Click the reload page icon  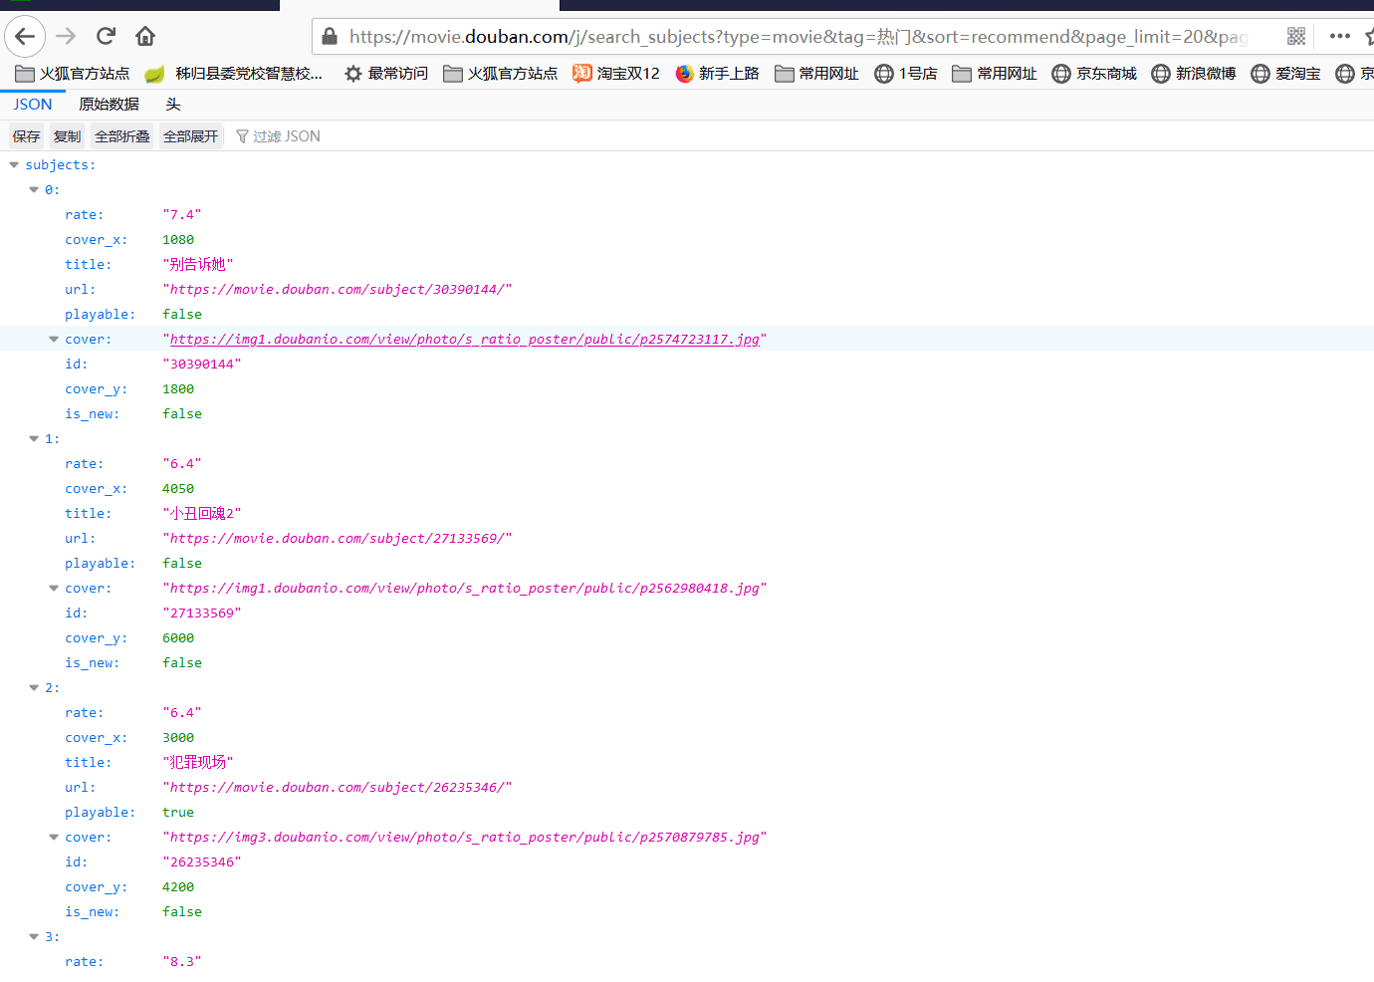(x=106, y=37)
